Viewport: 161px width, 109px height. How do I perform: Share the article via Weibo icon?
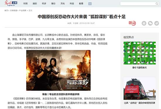(x=157, y=23)
